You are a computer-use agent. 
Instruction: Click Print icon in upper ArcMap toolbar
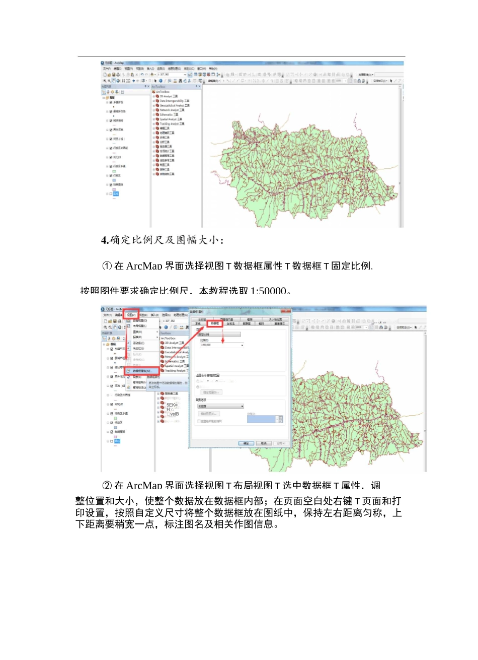point(118,75)
